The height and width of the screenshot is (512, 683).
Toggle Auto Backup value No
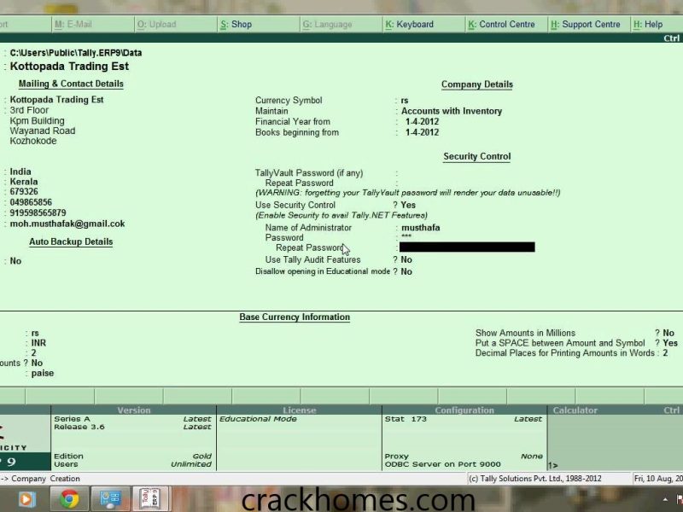click(x=15, y=261)
